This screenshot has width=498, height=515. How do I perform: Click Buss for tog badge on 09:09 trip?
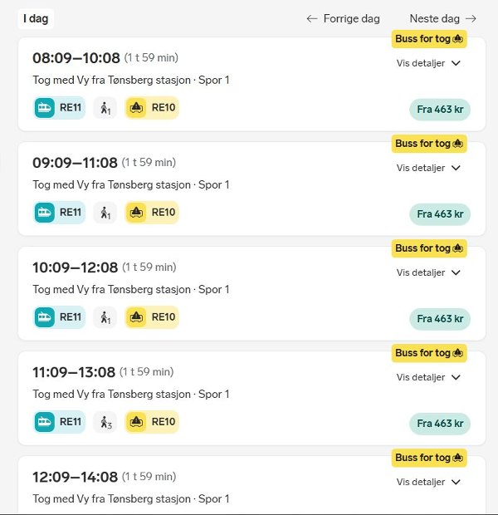pos(429,144)
